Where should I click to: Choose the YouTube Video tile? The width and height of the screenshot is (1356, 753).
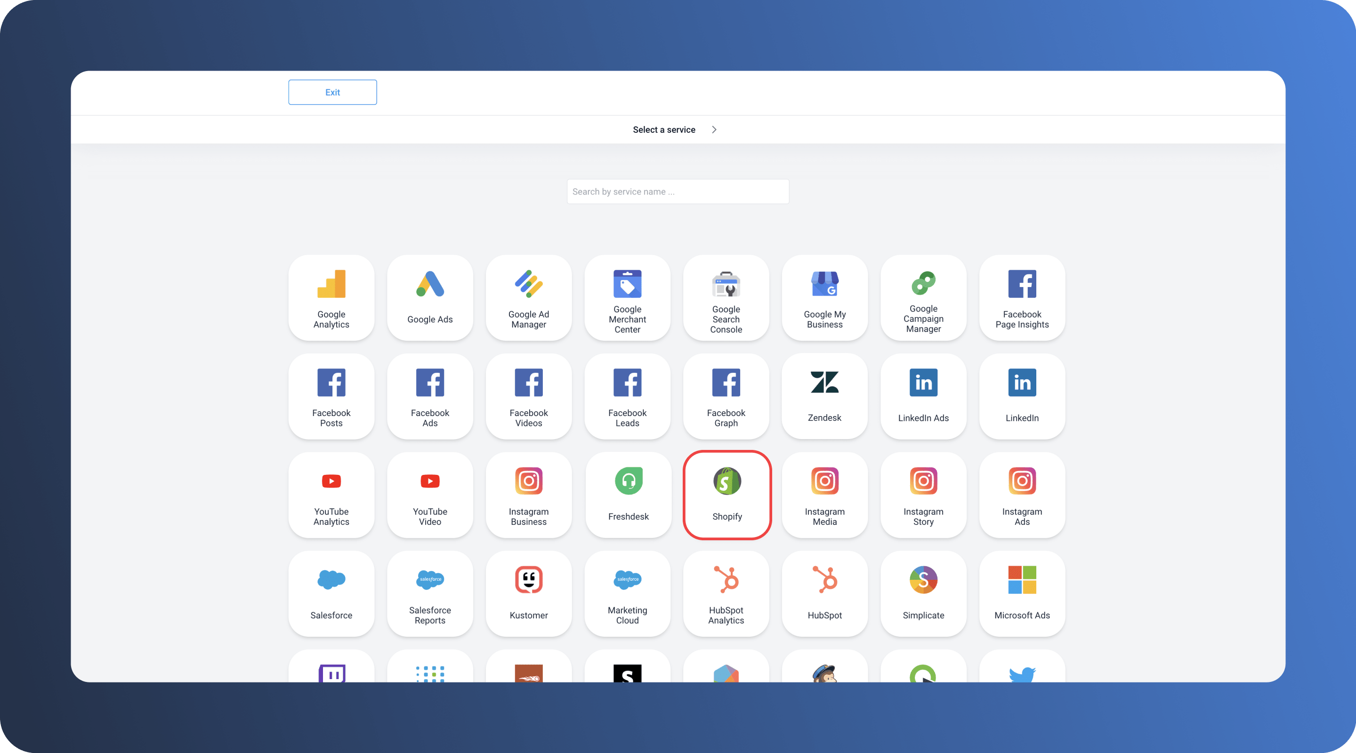pyautogui.click(x=430, y=495)
